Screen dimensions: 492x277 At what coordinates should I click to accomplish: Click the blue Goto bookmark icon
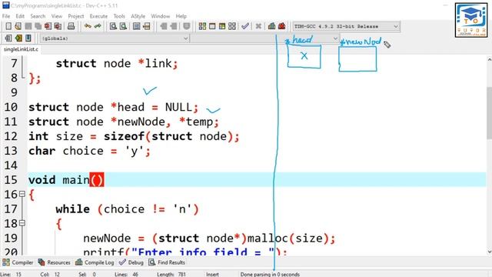click(x=28, y=38)
